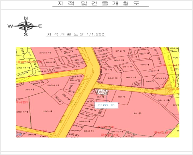Click parcel 272-11 대 in yellow zone
The image size is (193, 155).
coord(23,68)
